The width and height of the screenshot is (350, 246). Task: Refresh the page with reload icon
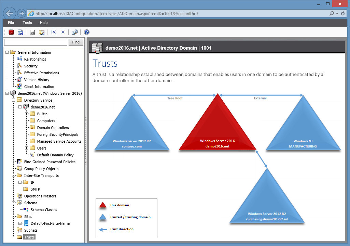click(343, 13)
